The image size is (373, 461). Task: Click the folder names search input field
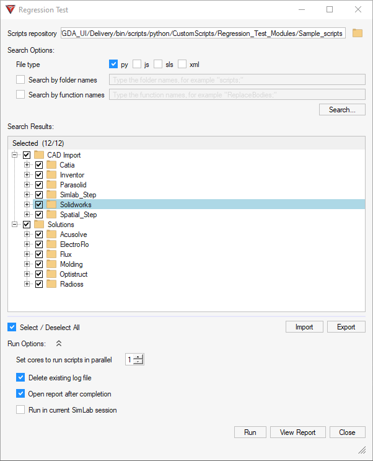tap(236, 79)
